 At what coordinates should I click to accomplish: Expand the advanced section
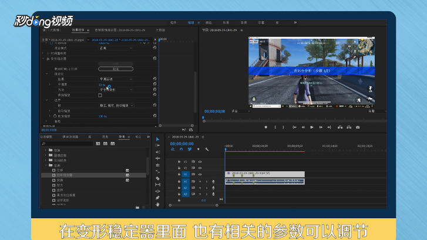(x=46, y=121)
